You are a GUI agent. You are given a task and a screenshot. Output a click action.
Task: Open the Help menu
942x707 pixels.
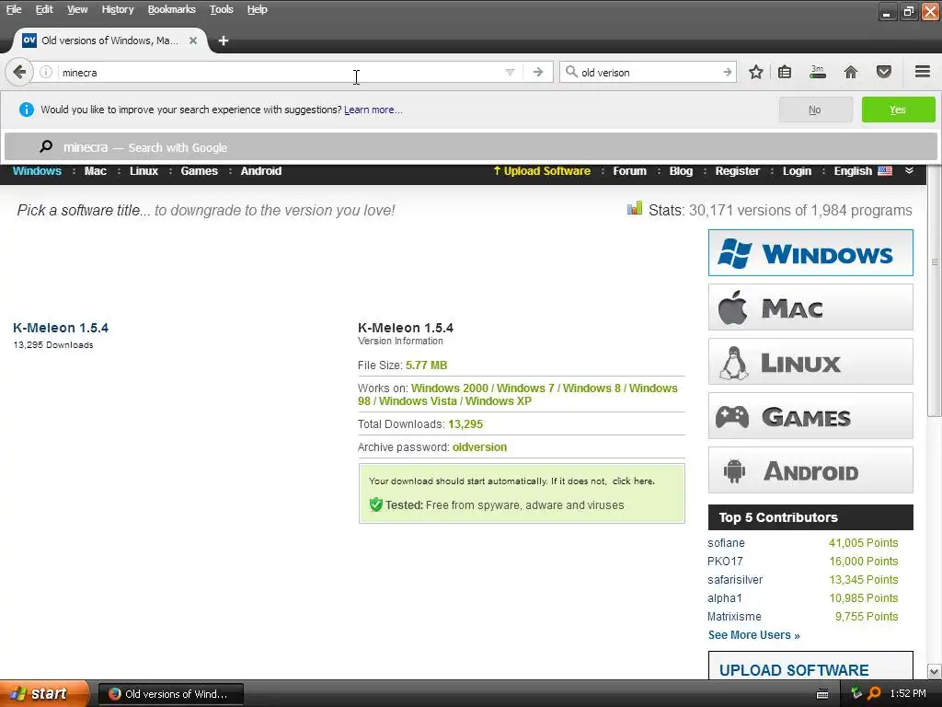pos(258,9)
